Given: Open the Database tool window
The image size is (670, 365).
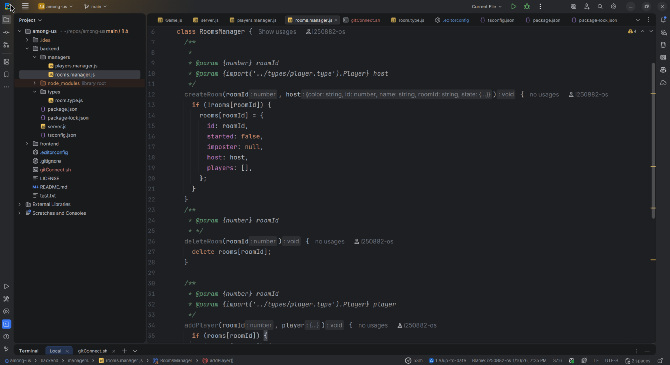Looking at the screenshot, I should pyautogui.click(x=663, y=45).
